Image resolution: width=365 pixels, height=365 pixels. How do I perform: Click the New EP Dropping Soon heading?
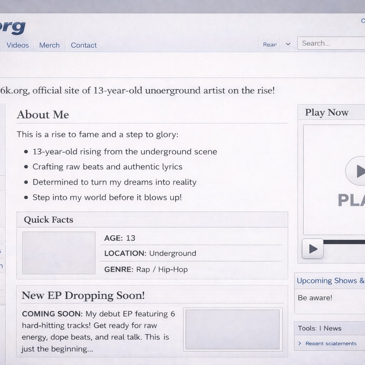pos(83,296)
